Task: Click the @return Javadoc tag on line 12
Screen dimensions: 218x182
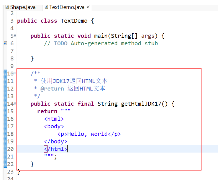Action: coord(52,89)
